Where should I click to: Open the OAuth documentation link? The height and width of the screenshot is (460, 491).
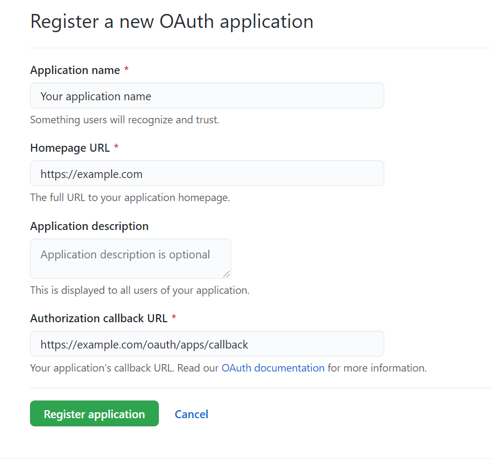pyautogui.click(x=273, y=368)
